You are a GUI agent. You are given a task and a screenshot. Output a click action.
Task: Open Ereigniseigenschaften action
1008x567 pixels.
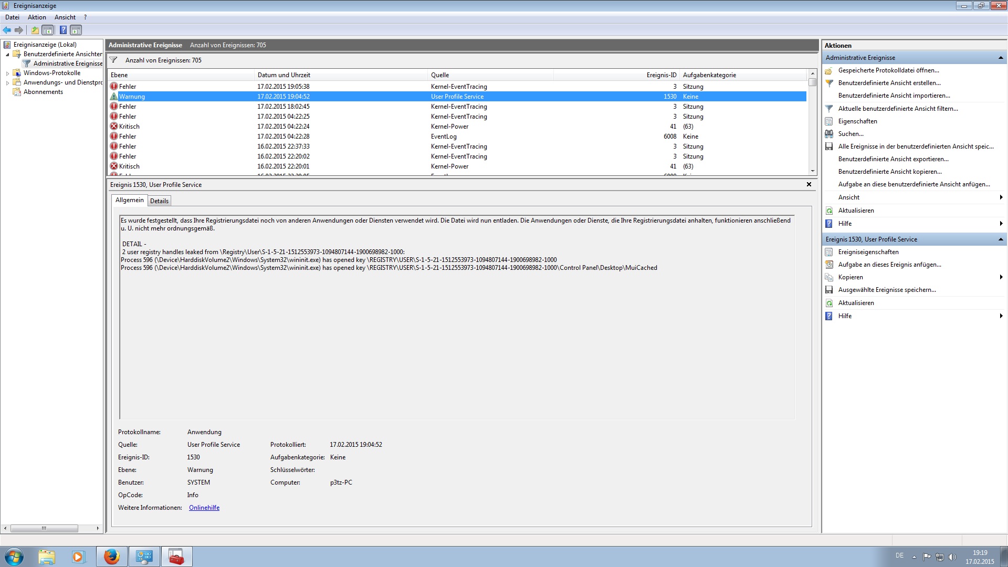[x=868, y=252]
